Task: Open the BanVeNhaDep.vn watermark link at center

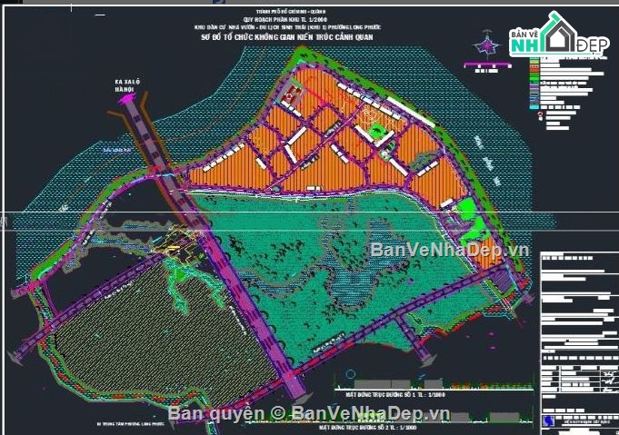Action: (449, 250)
